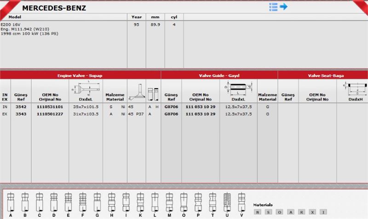This screenshot has height=219, width=368.
Task: Select material I button
Action: click(323, 212)
